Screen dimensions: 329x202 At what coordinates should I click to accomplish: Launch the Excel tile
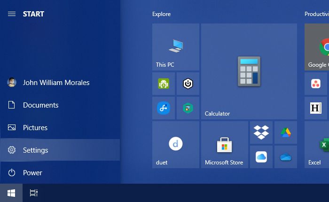point(317,145)
